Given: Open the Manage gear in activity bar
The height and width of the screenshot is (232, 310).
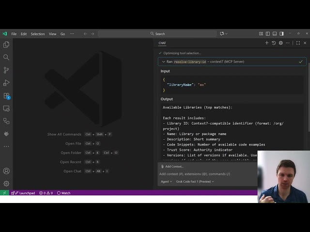Looking at the screenshot, I should [x=6, y=184].
